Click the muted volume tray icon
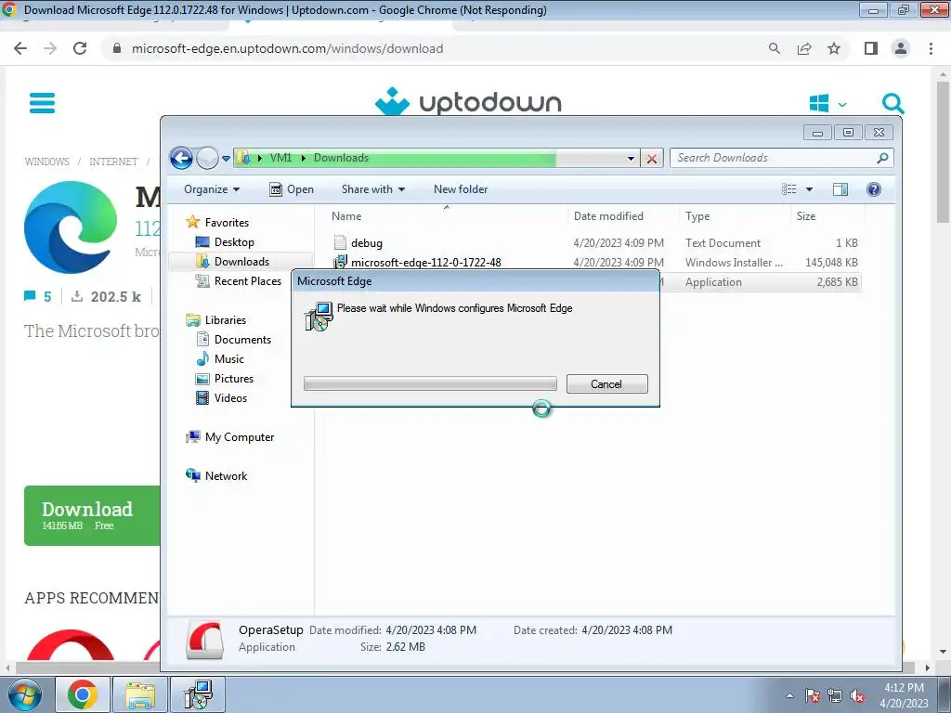Image resolution: width=951 pixels, height=713 pixels. 857,696
